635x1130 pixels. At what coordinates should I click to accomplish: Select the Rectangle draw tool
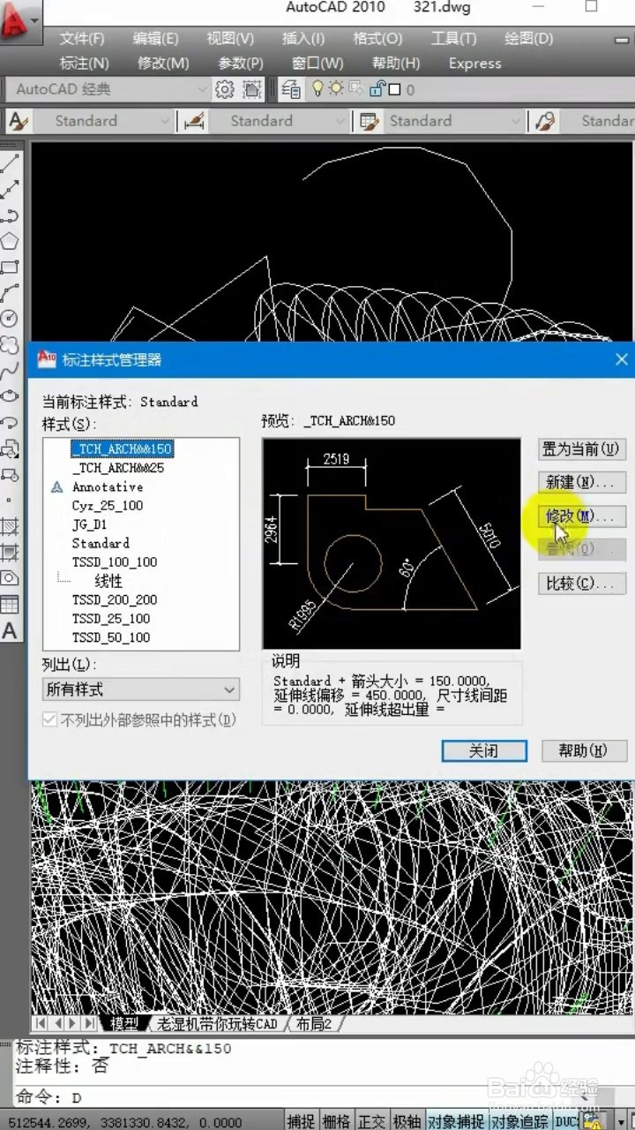click(x=10, y=267)
